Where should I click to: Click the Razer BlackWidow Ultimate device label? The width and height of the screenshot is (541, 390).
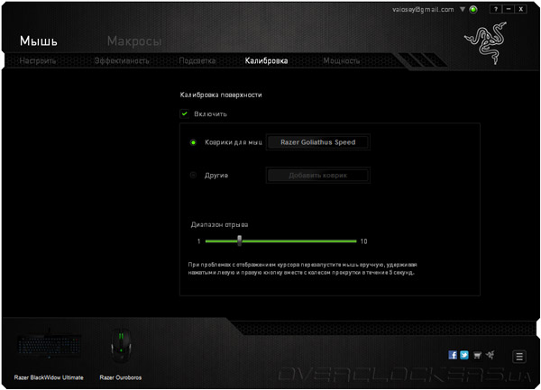(49, 377)
